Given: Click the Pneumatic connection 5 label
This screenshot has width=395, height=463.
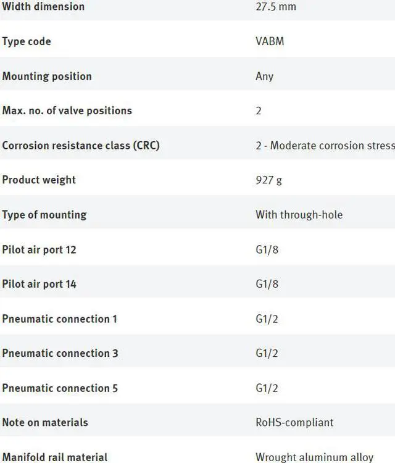Looking at the screenshot, I should (60, 388).
